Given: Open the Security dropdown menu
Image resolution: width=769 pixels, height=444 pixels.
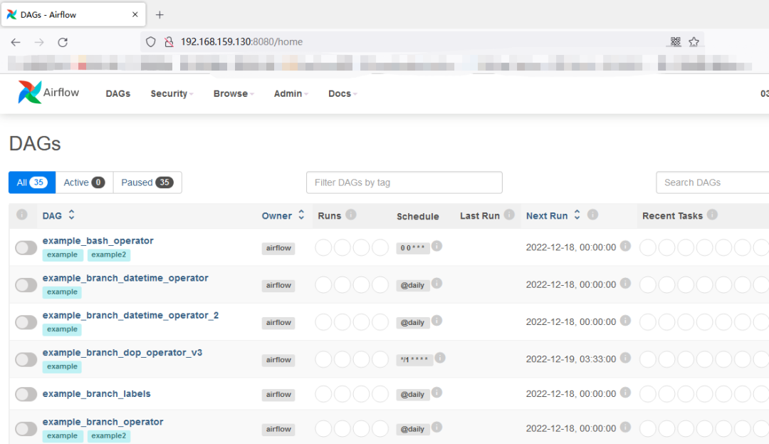Looking at the screenshot, I should click(x=172, y=93).
